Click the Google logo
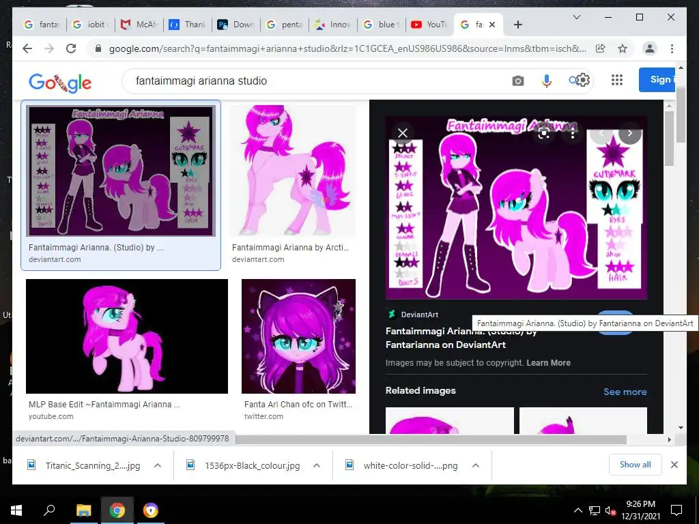The height and width of the screenshot is (524, 699). point(60,83)
